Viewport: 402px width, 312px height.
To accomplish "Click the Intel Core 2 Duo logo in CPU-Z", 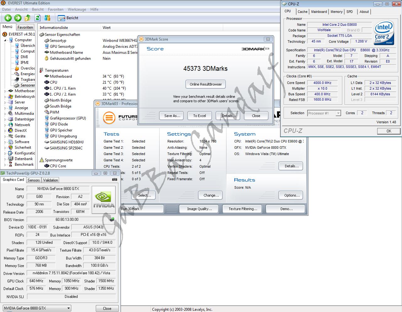I will [x=384, y=33].
